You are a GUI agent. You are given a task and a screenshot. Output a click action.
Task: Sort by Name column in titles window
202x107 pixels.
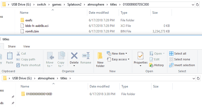[25, 86]
